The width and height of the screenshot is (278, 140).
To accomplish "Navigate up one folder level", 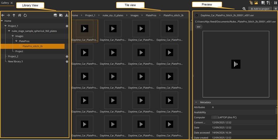I will (14, 15).
